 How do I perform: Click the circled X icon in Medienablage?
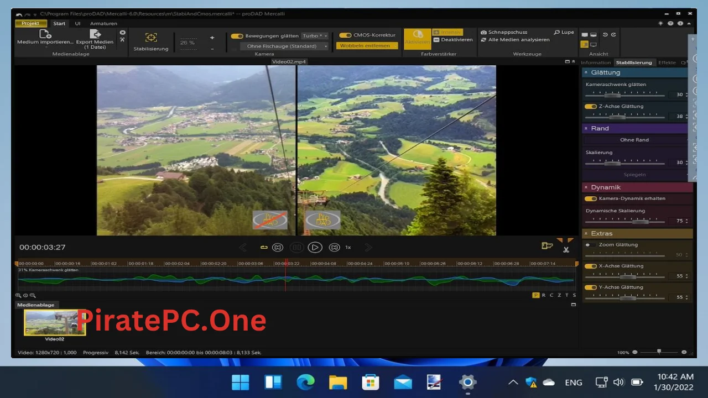[122, 33]
